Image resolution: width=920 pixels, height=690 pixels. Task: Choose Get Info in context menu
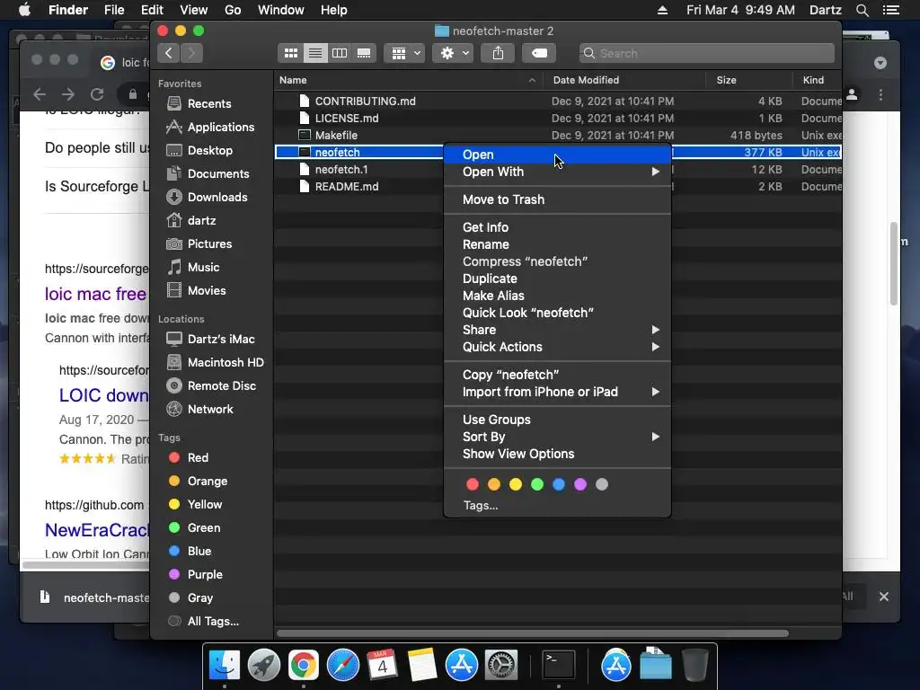[557, 227]
